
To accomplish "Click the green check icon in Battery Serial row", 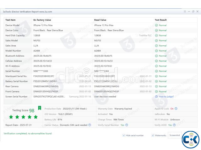I will tap(156, 81).
